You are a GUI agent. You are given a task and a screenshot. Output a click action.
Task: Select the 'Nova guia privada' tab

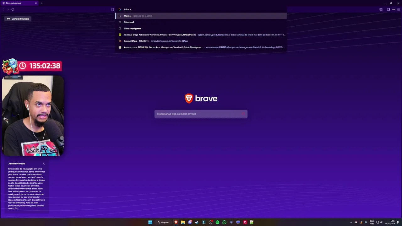[x=20, y=3]
